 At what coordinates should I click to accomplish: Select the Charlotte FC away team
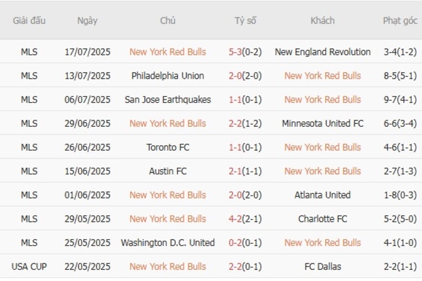pyautogui.click(x=323, y=219)
